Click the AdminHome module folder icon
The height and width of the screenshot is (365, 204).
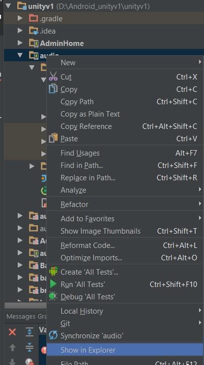pos(34,43)
